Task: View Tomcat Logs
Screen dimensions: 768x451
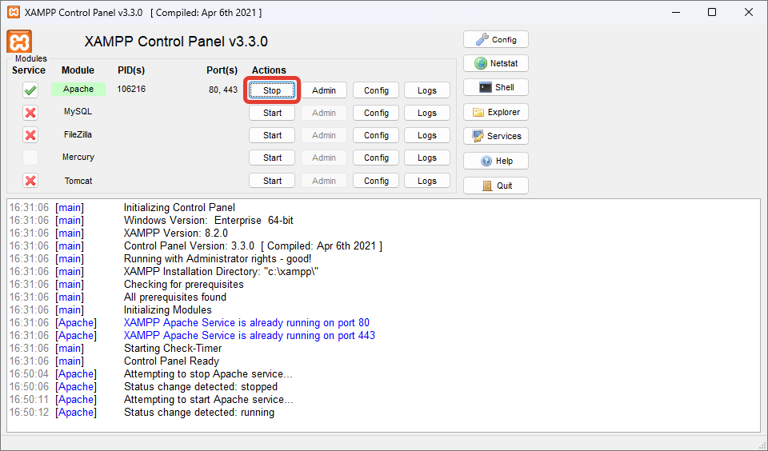Action: (x=427, y=181)
